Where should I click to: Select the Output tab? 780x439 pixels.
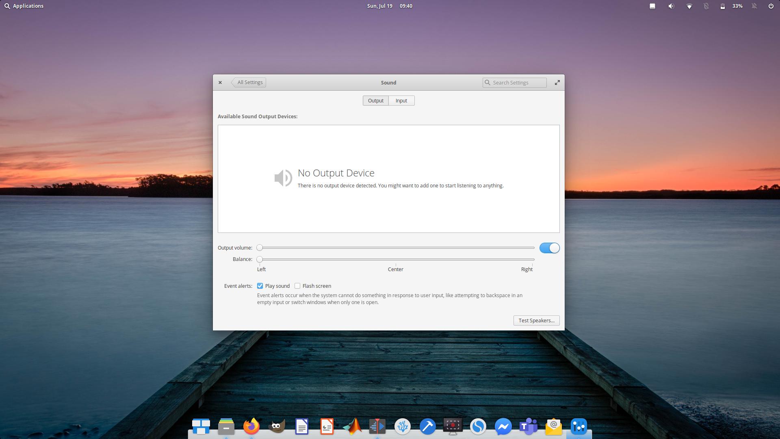tap(375, 100)
